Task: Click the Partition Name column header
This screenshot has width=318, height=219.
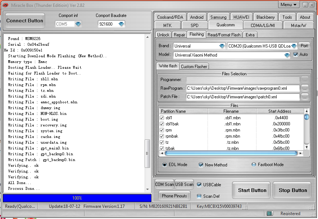Action: [x=183, y=111]
